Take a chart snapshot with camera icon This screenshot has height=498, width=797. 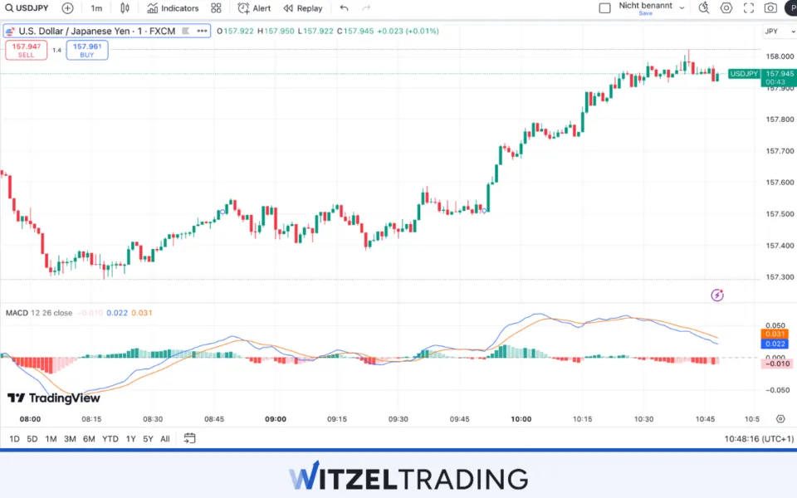click(x=770, y=8)
